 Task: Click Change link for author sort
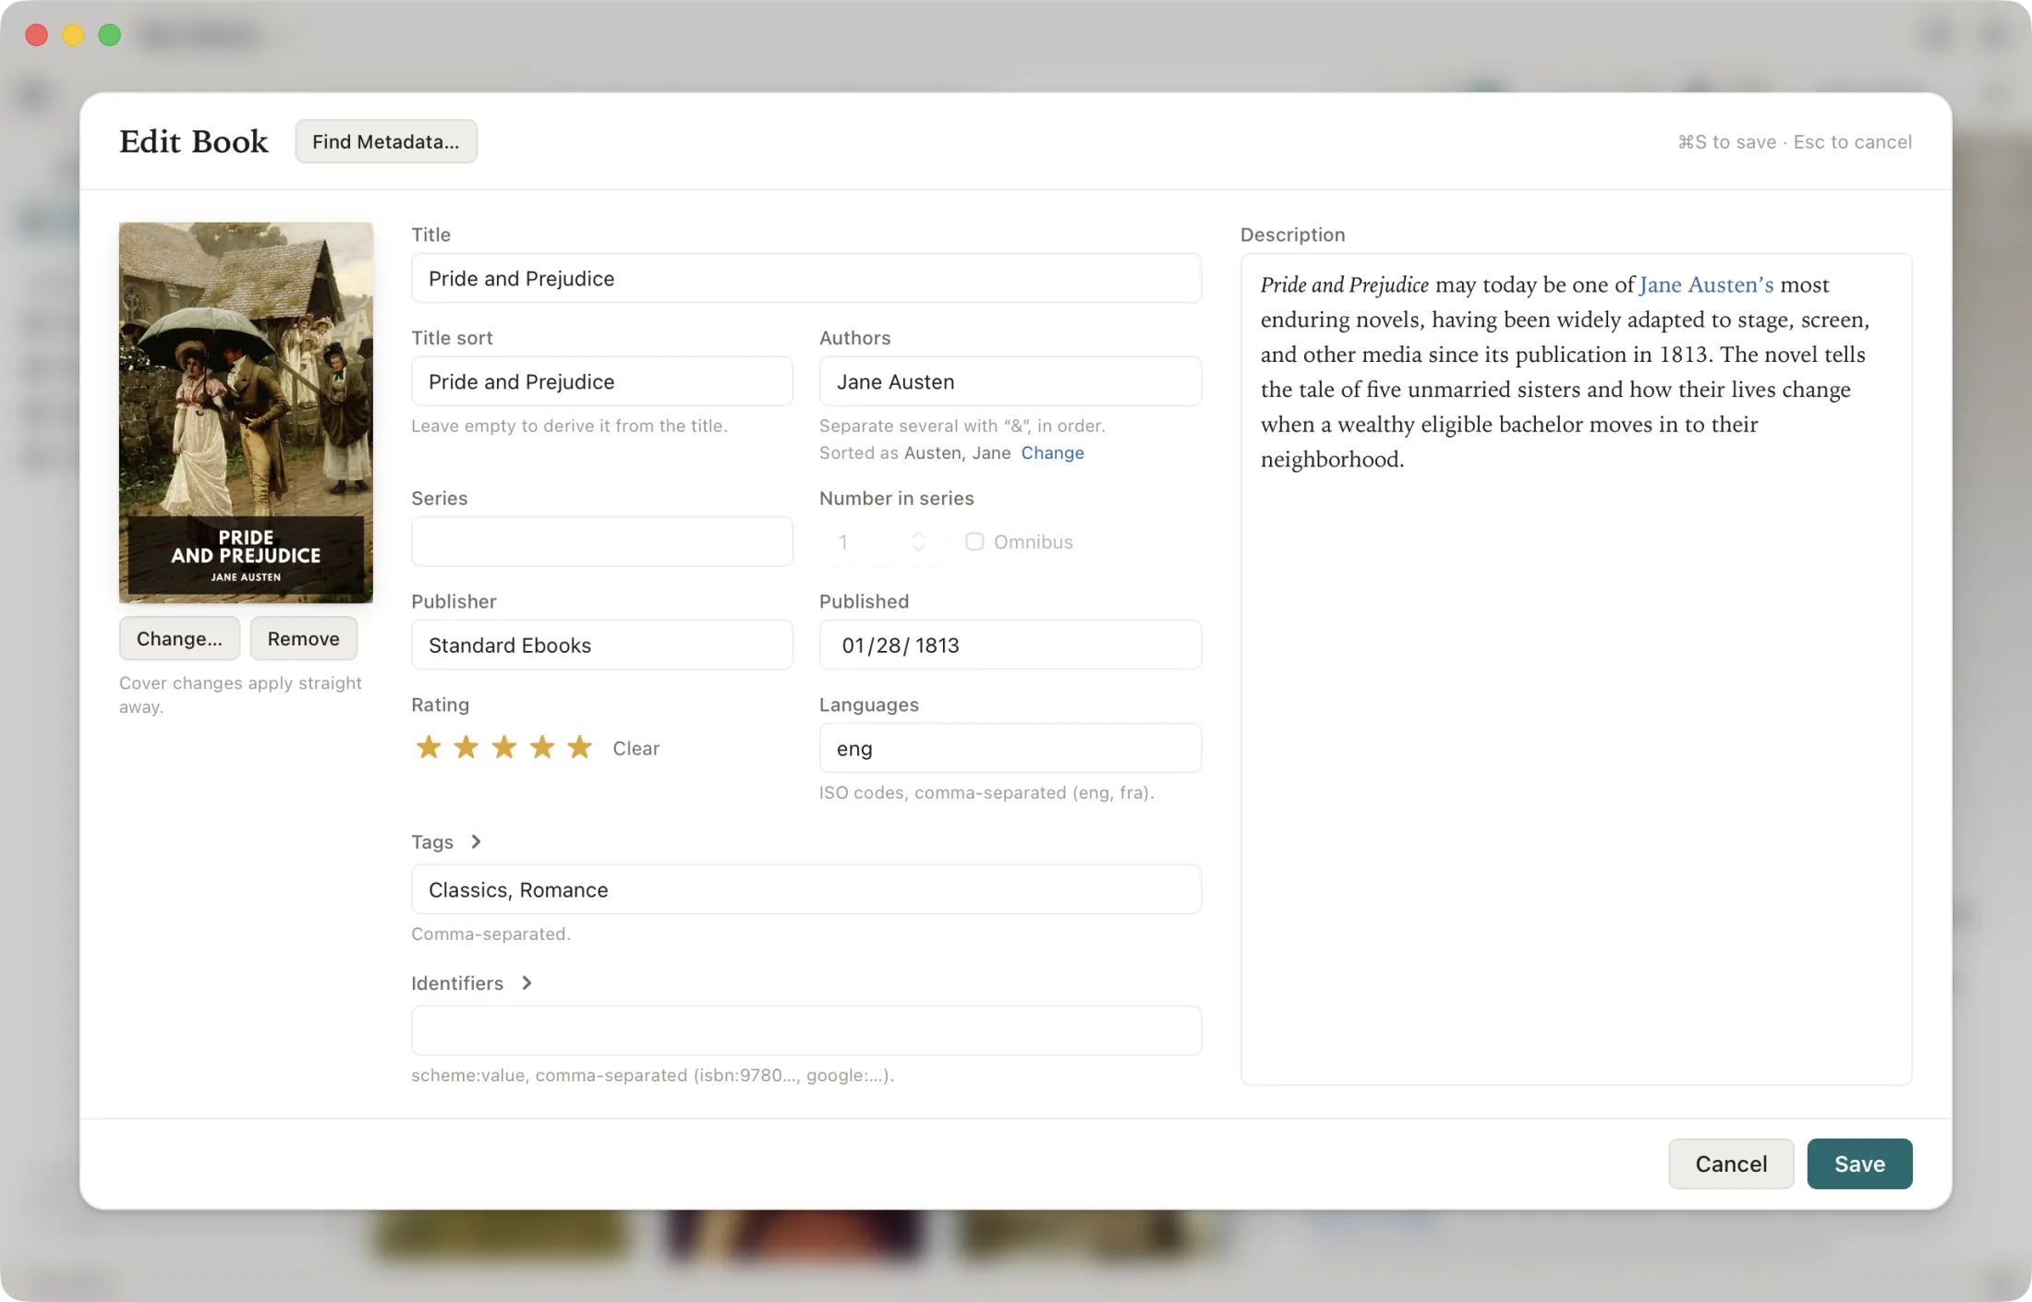1052,452
